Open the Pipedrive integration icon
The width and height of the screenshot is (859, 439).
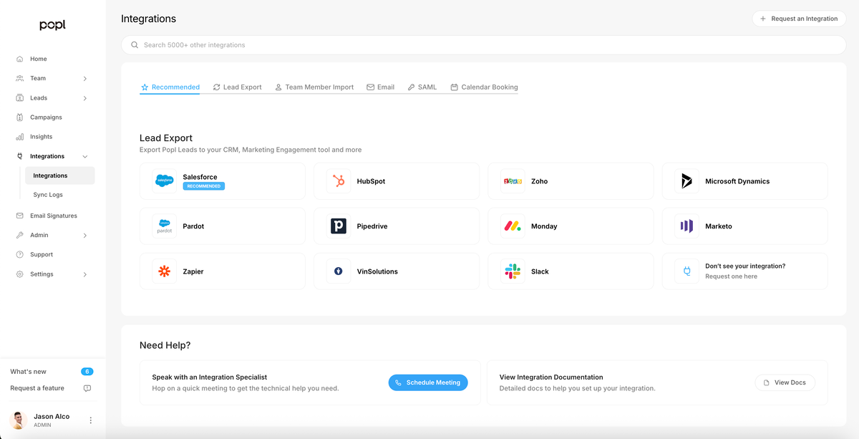click(x=339, y=226)
